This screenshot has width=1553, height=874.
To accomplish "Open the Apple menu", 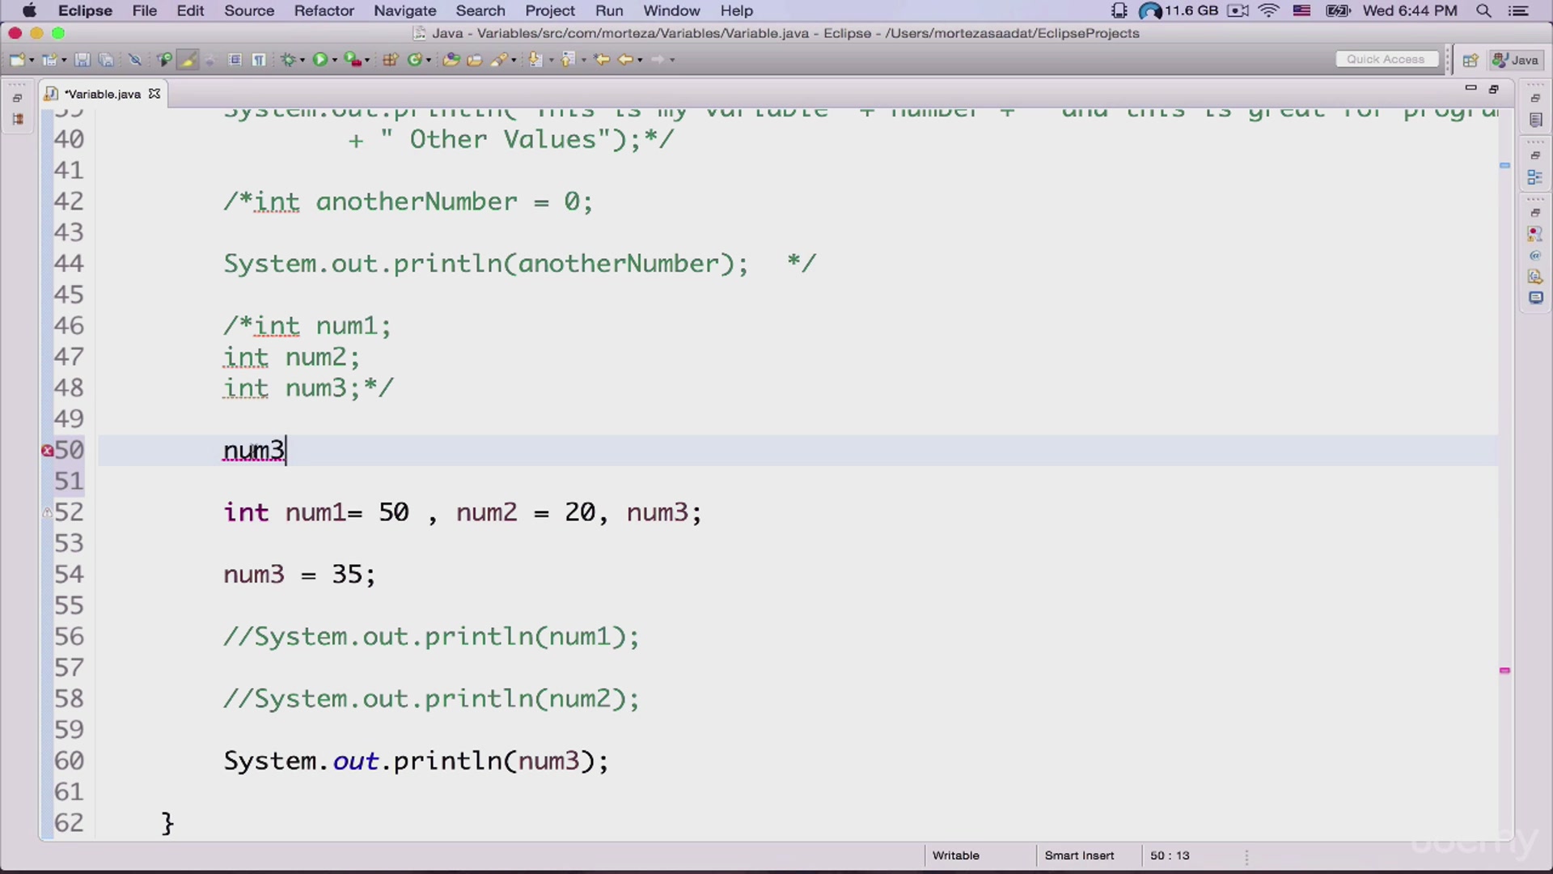I will click(x=29, y=11).
